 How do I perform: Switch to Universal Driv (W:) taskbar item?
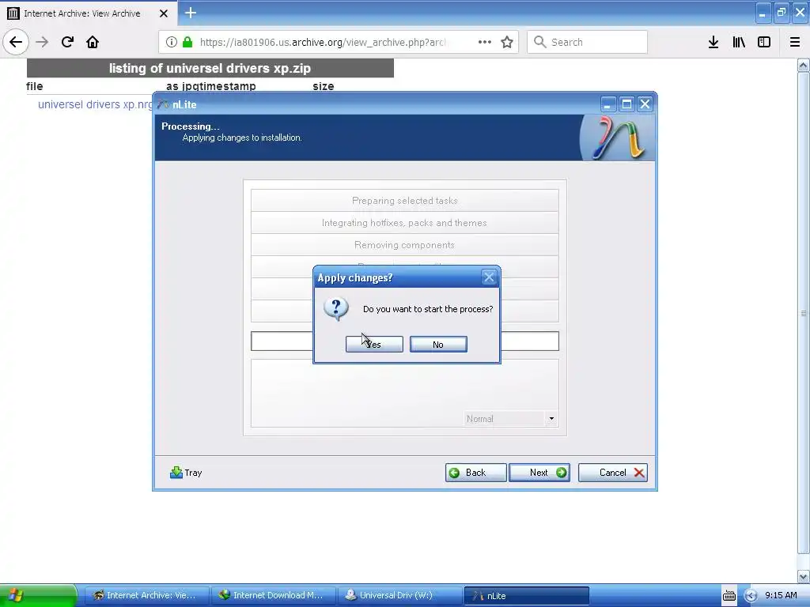(x=399, y=595)
